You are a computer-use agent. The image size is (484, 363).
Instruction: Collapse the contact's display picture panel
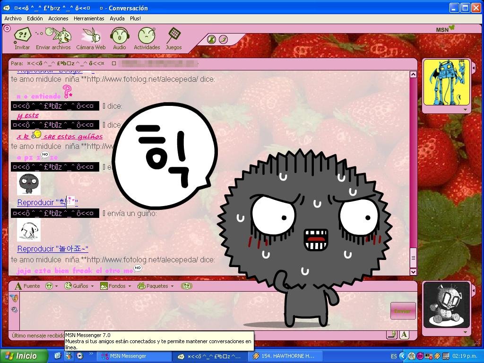pyautogui.click(x=474, y=67)
